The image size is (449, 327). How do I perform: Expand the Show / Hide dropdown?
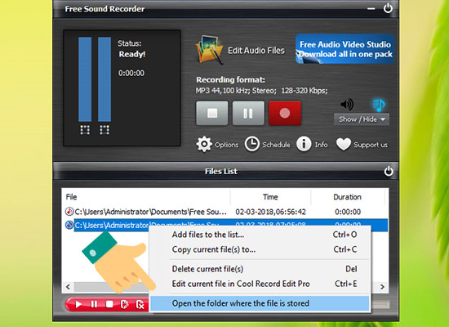[362, 119]
